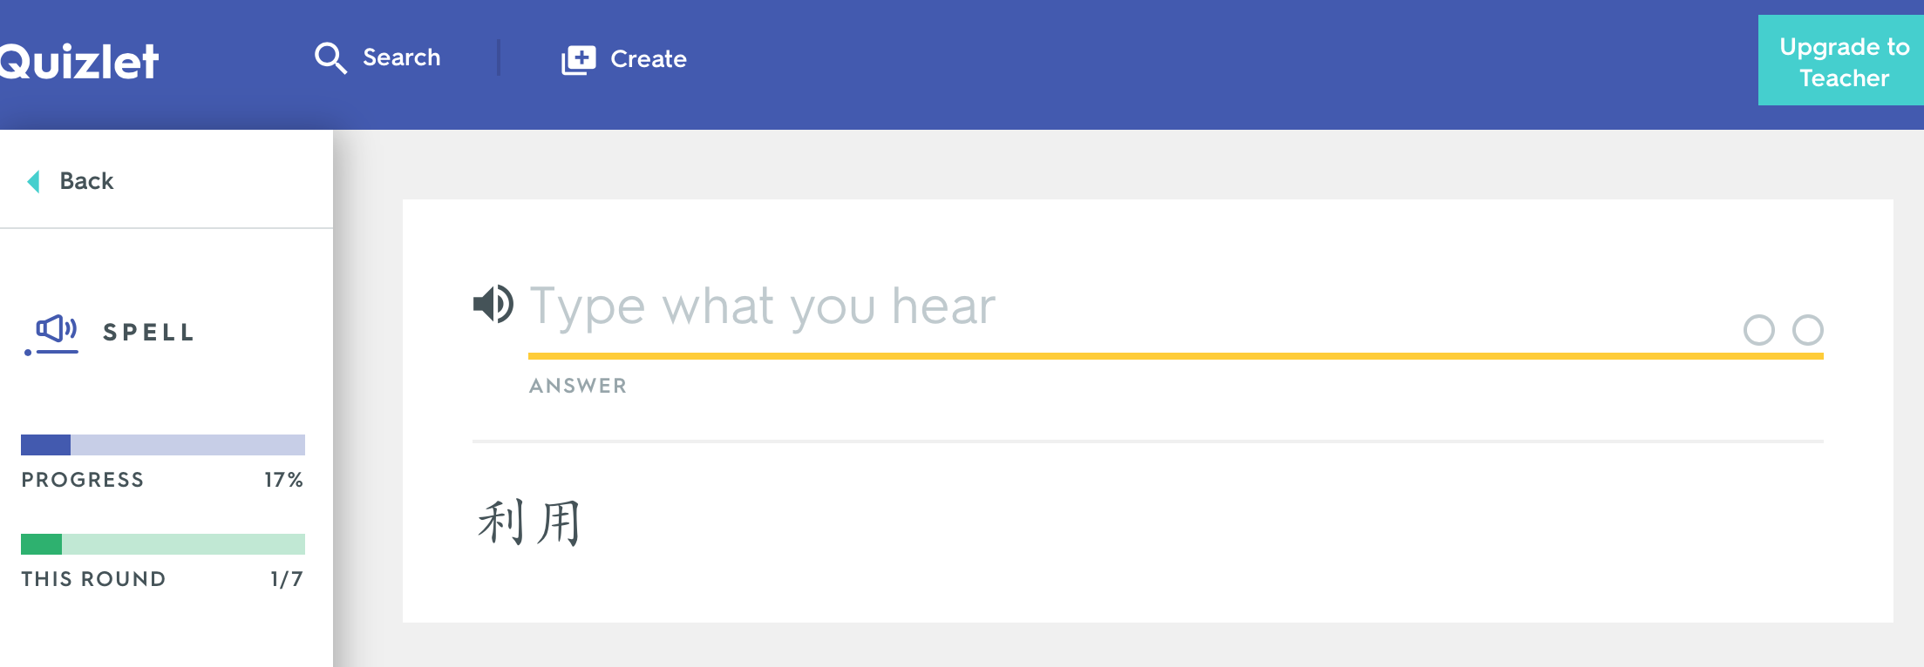Replay audio with the speaker icon
The image size is (1924, 667).
pos(493,305)
